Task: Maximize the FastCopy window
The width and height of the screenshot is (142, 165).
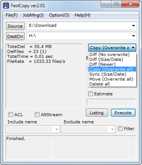Action: pos(116,4)
